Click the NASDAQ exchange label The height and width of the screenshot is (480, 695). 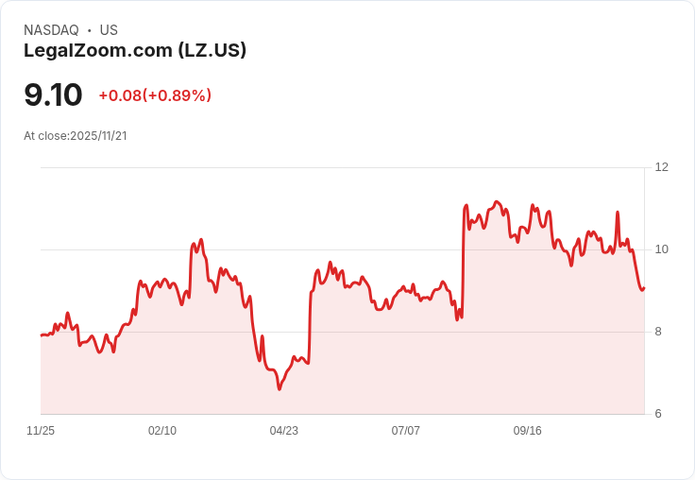(x=51, y=30)
